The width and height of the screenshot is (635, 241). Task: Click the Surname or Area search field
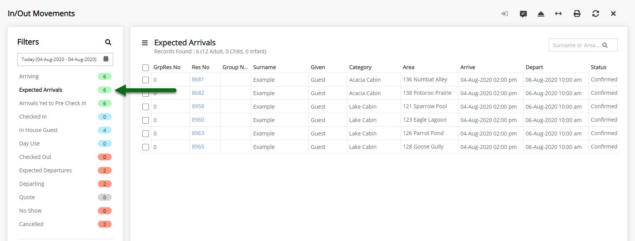point(583,45)
